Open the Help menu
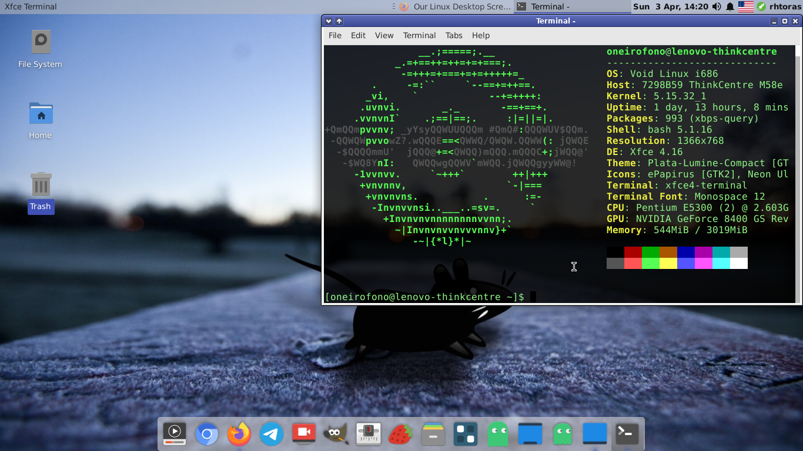 coord(481,35)
